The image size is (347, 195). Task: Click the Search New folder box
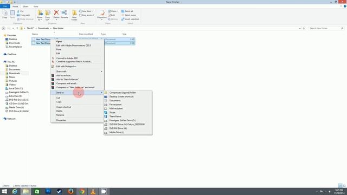coord(326,28)
